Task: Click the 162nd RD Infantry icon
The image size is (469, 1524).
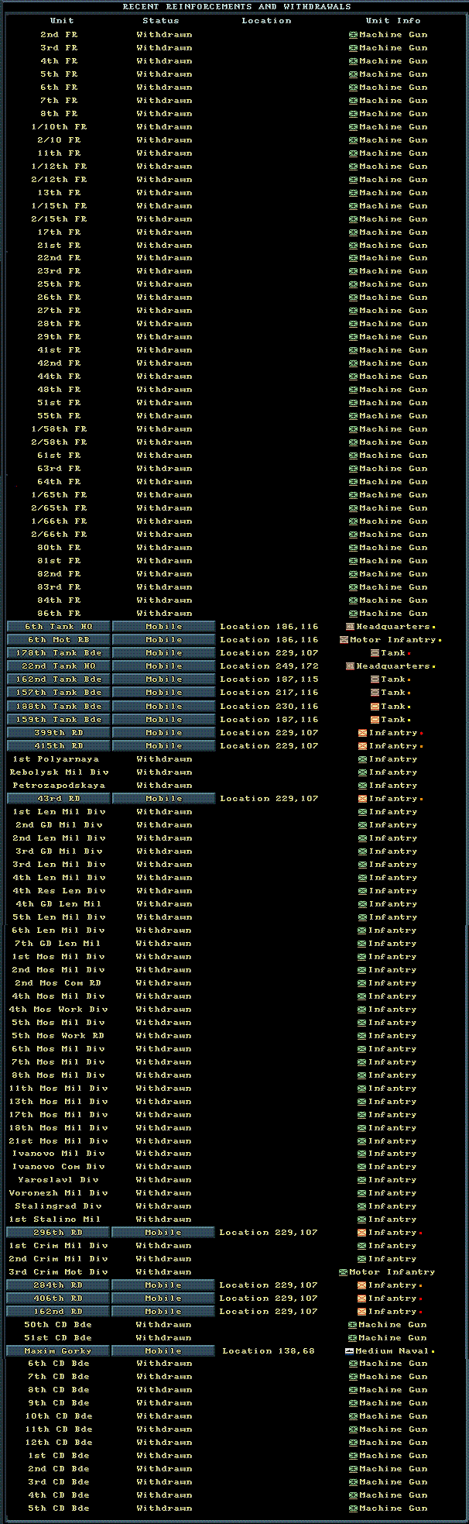Action: point(361,1312)
